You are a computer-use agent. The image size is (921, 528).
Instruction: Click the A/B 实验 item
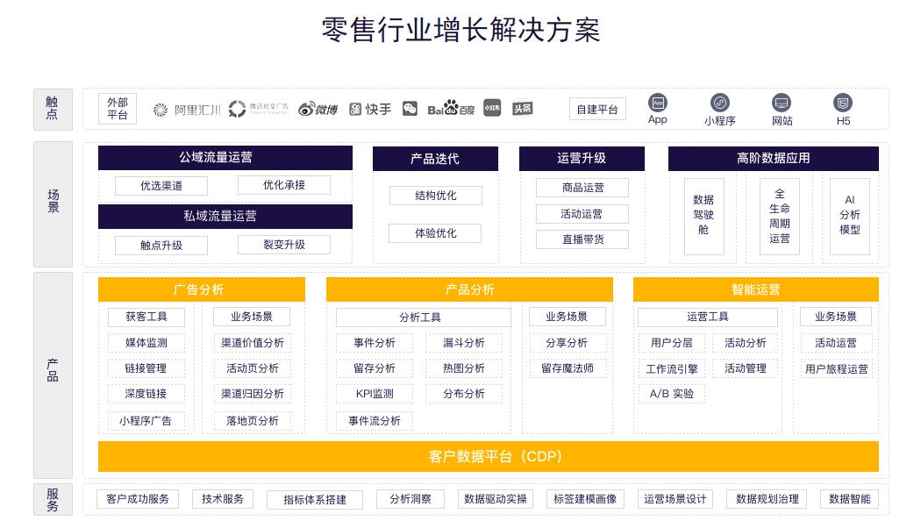coord(671,394)
